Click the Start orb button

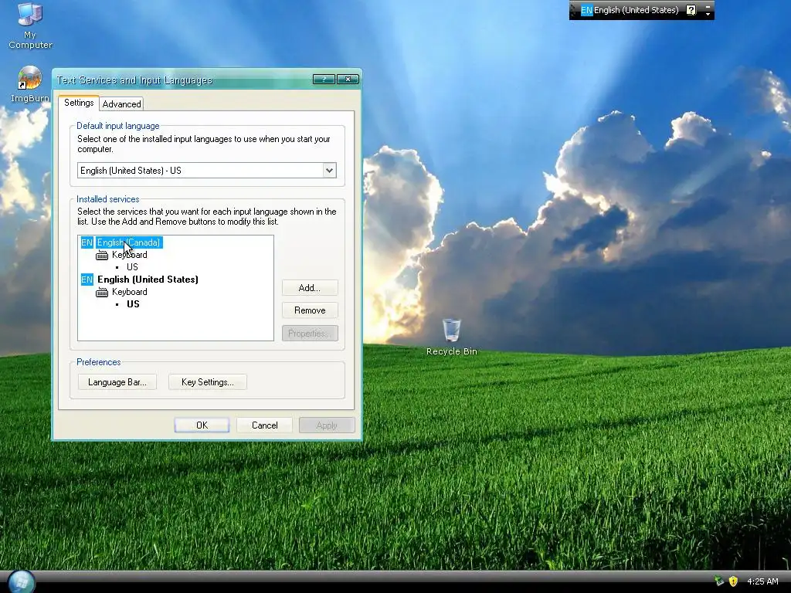(22, 582)
